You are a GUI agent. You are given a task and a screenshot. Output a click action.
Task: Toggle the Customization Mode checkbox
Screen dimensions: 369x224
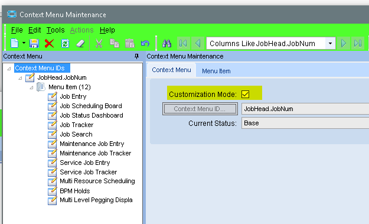tap(245, 94)
